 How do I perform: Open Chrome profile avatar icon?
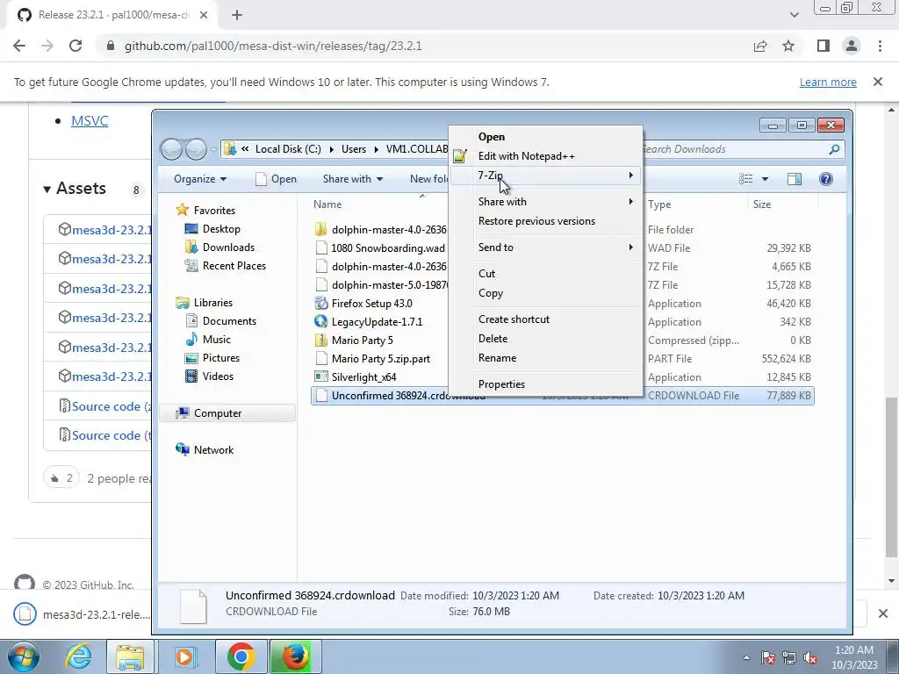pyautogui.click(x=852, y=46)
